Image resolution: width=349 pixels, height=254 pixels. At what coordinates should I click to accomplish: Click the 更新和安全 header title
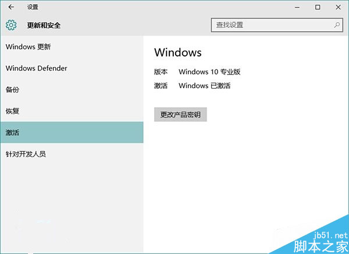point(44,25)
